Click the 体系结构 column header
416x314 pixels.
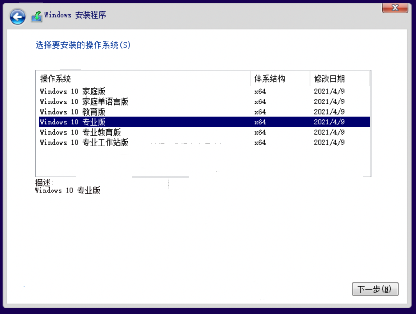[x=270, y=78]
